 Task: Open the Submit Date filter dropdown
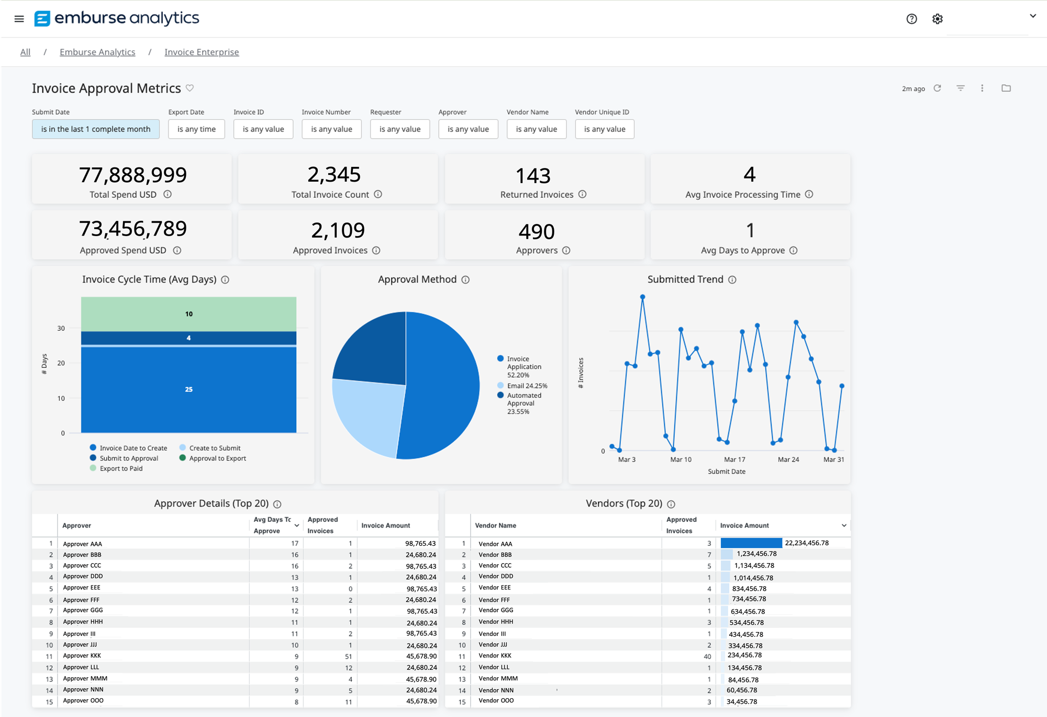point(95,129)
